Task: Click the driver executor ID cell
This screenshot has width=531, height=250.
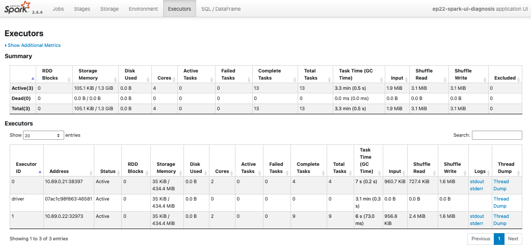Action: point(26,203)
